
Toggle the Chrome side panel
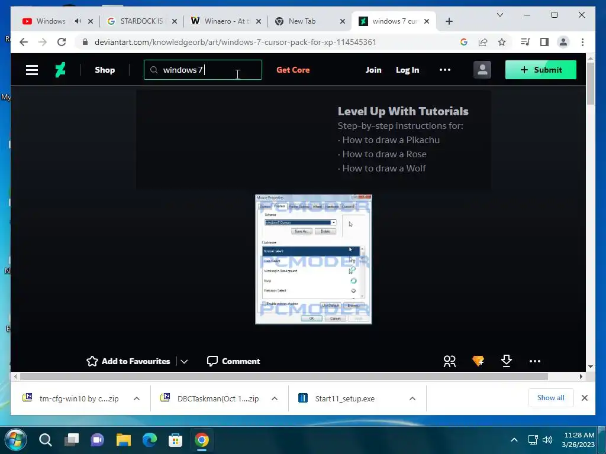pyautogui.click(x=544, y=42)
